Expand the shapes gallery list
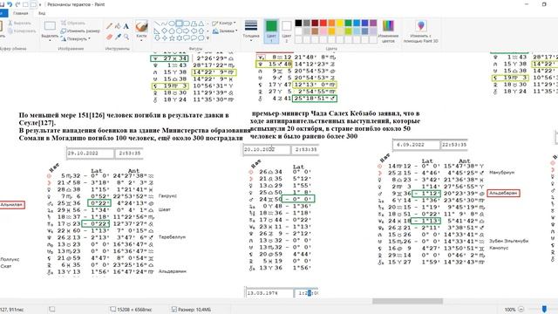This screenshot has width=558, height=314. pos(208,38)
